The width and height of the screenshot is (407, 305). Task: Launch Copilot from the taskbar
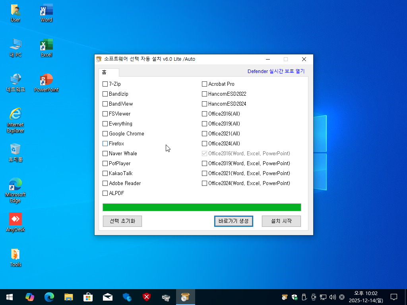point(29,297)
